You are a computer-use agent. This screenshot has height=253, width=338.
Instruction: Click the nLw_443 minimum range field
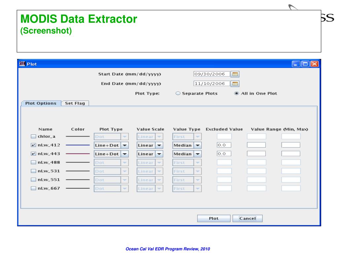[x=256, y=154]
